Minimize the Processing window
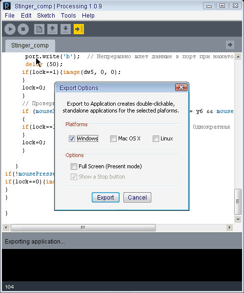This screenshot has width=244, height=293. (209, 6)
